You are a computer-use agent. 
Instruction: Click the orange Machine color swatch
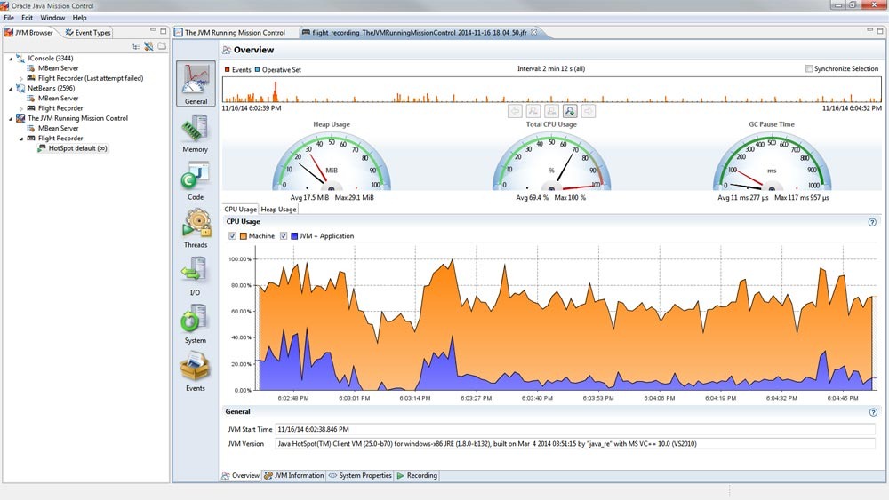(x=244, y=235)
